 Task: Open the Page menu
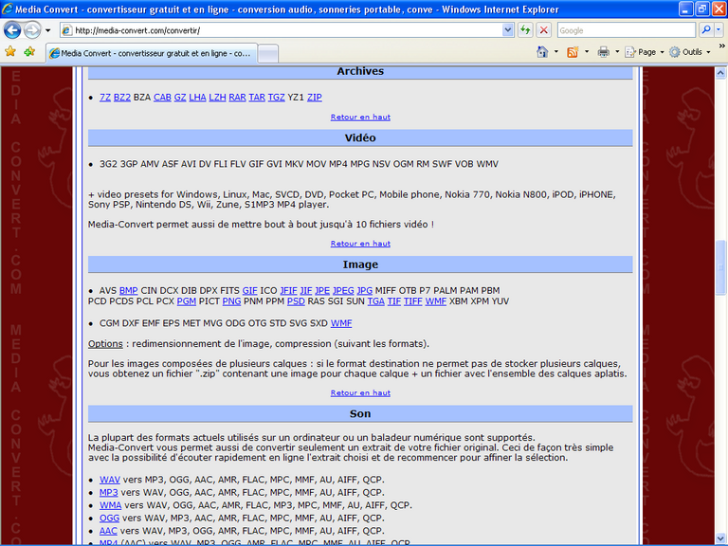coord(645,52)
